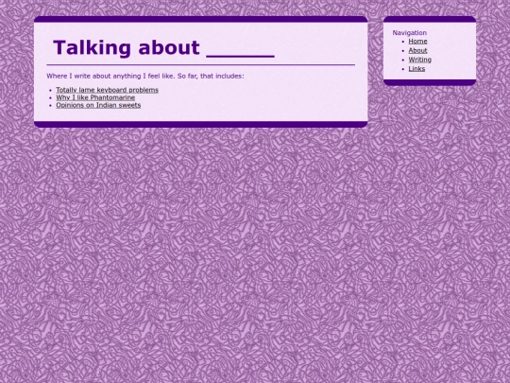
Task: Click the 'Where I write about anything' intro text
Action: pyautogui.click(x=145, y=76)
